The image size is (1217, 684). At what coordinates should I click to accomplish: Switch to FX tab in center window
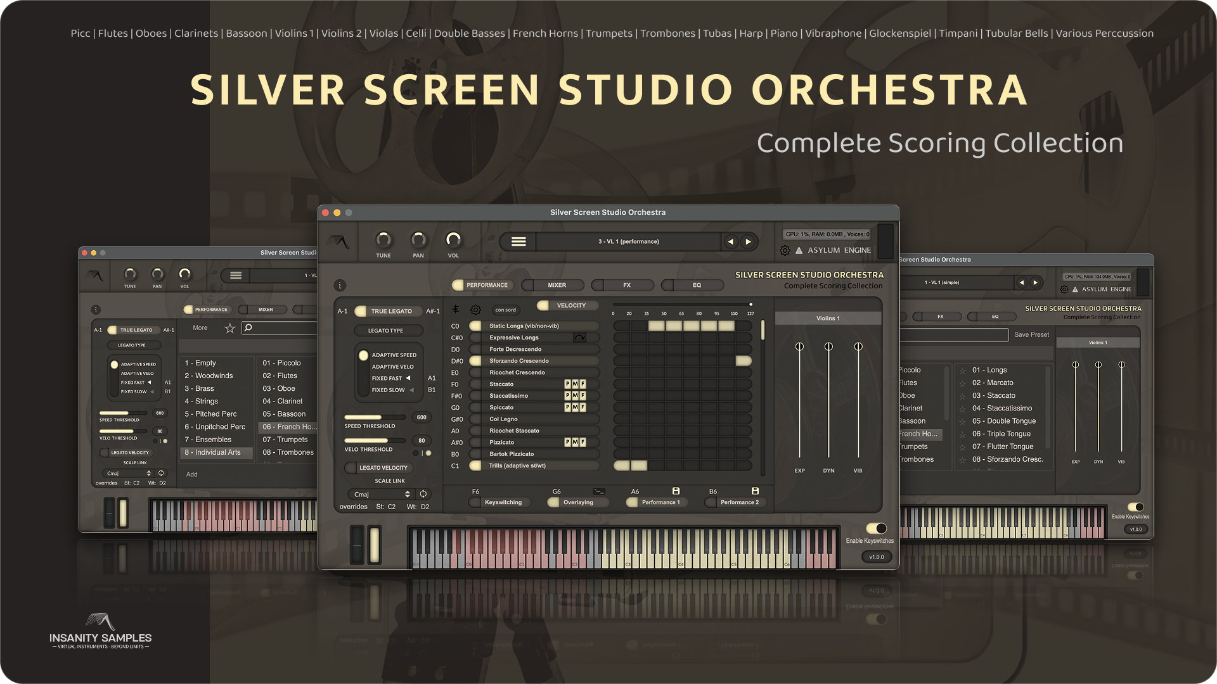[622, 285]
